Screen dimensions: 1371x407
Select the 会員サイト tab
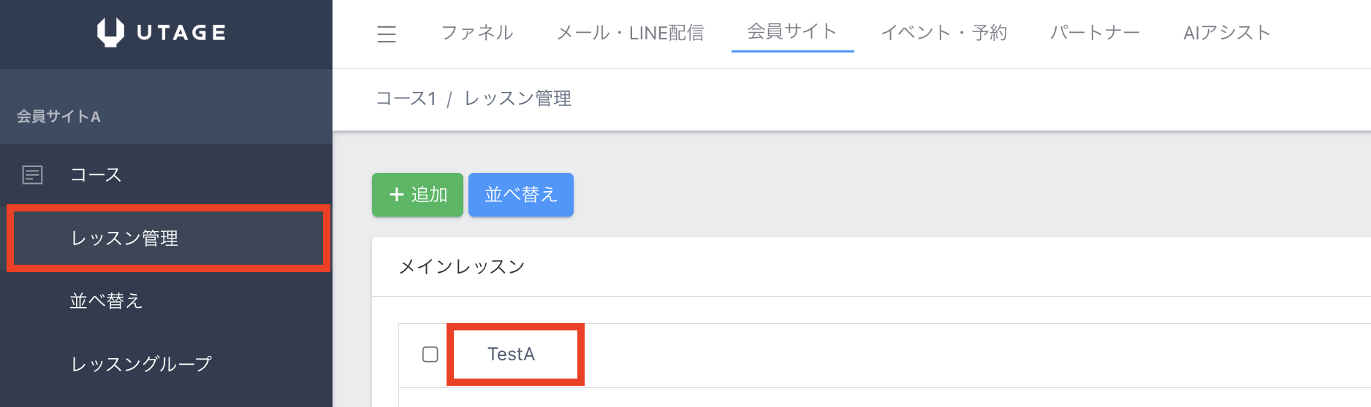click(x=792, y=32)
